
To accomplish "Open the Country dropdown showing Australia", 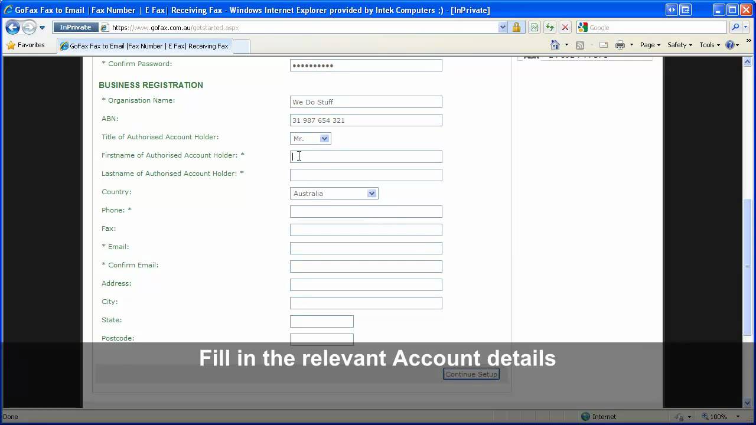I will [x=334, y=193].
